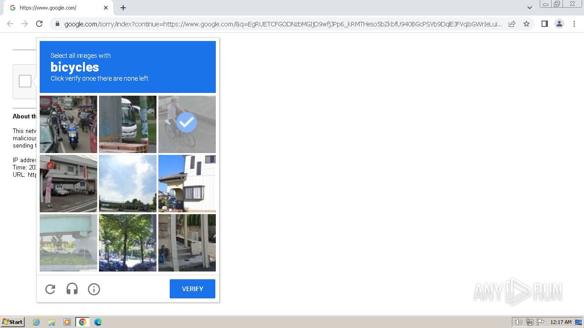Open the Windows Start menu

click(13, 322)
